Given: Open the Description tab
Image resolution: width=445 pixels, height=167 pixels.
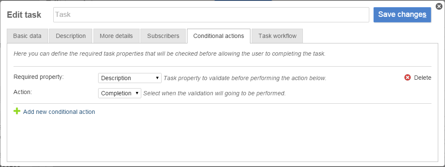Looking at the screenshot, I should point(71,36).
